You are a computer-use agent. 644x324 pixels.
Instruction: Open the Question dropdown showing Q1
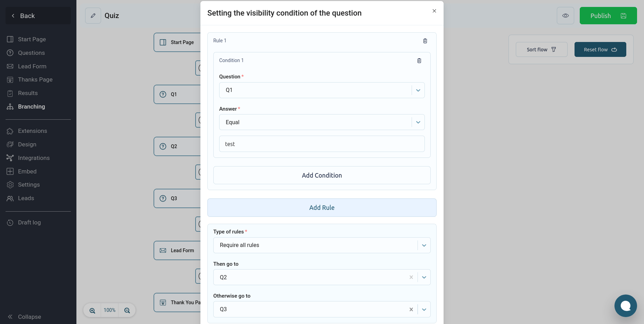pos(322,90)
